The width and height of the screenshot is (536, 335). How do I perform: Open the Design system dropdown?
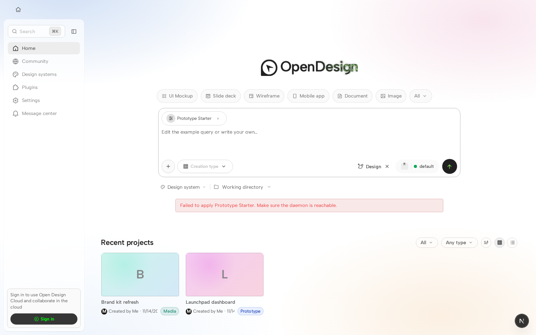tap(183, 187)
